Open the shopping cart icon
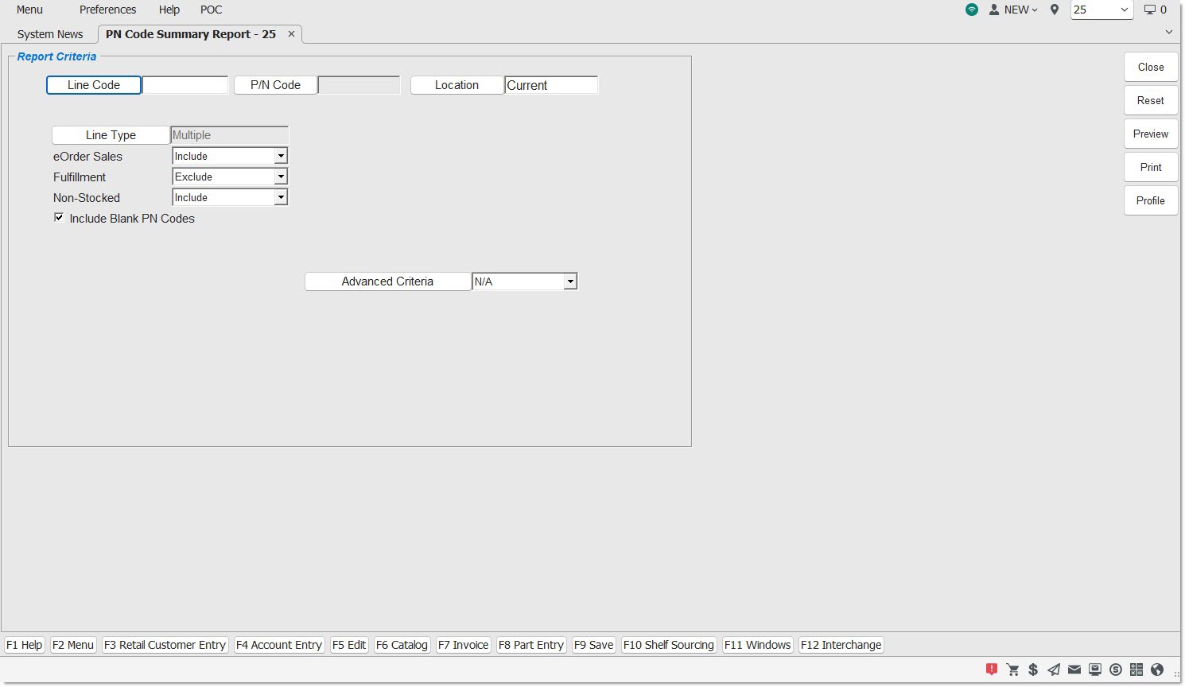This screenshot has width=1185, height=687. click(1012, 670)
